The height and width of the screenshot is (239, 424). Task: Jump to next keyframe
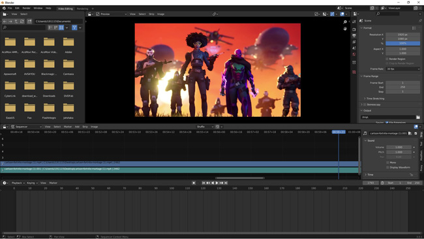(222, 183)
